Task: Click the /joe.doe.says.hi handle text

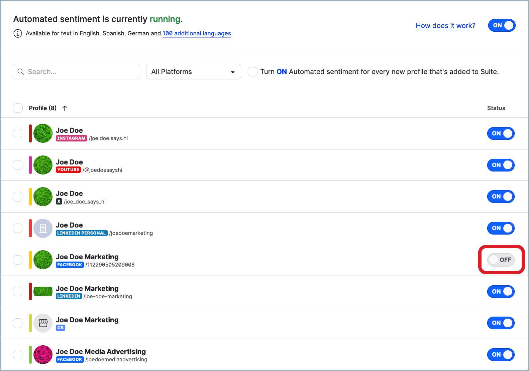Action: pos(108,138)
